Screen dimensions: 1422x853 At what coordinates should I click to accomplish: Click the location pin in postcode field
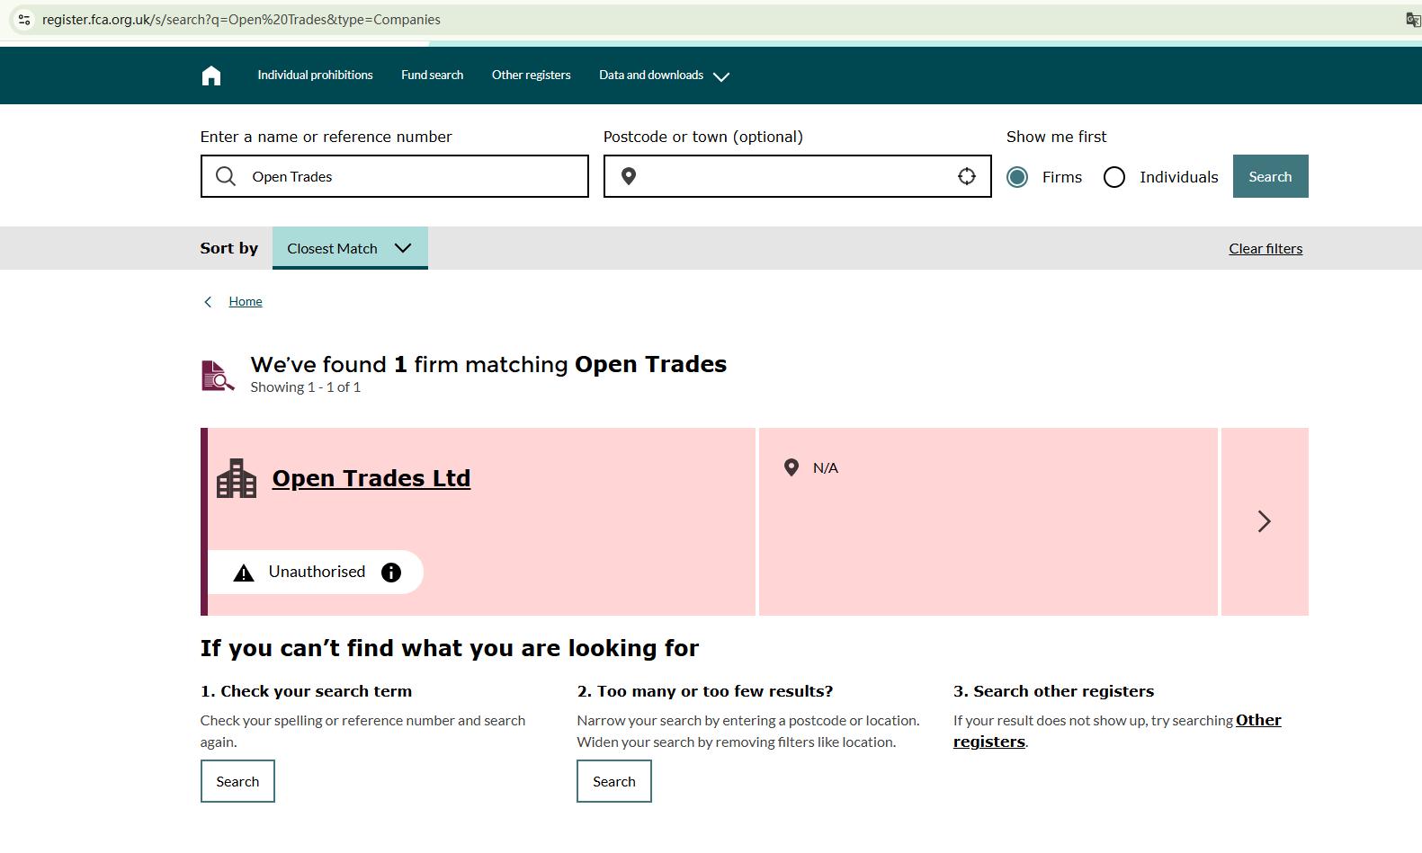[x=629, y=176]
